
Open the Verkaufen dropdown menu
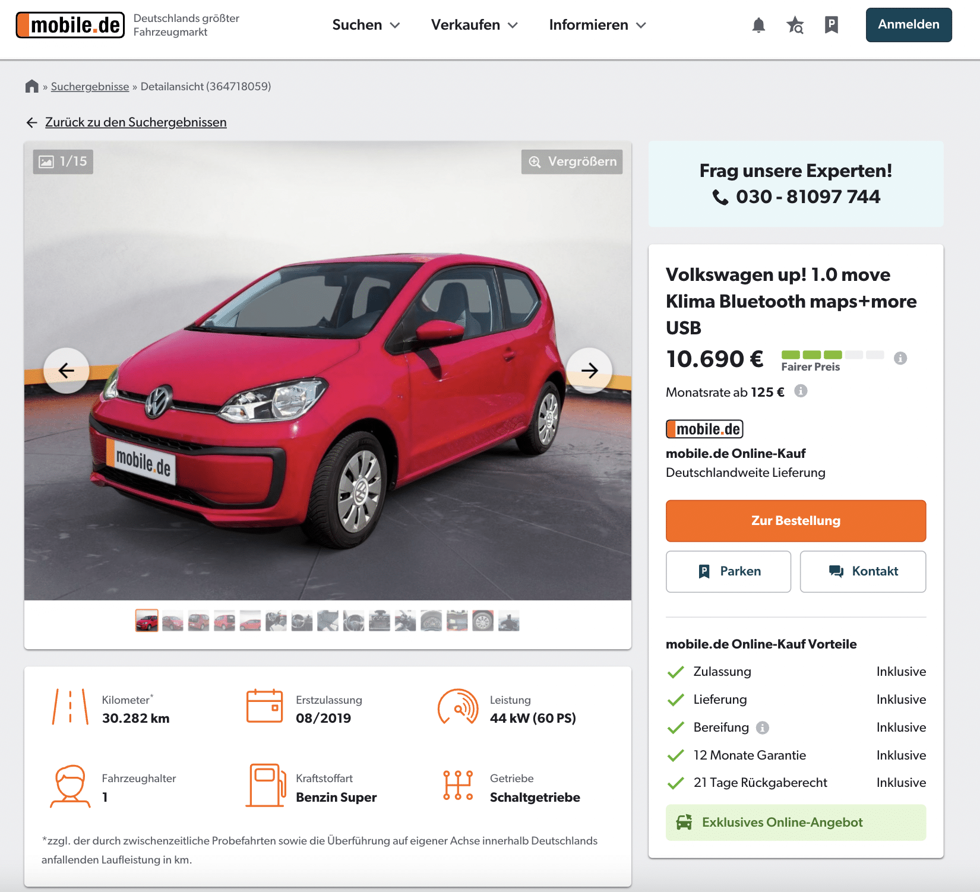[475, 25]
